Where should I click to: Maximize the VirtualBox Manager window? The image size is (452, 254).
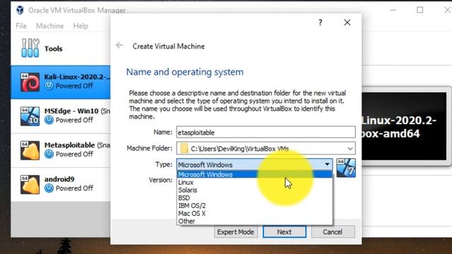pos(420,10)
